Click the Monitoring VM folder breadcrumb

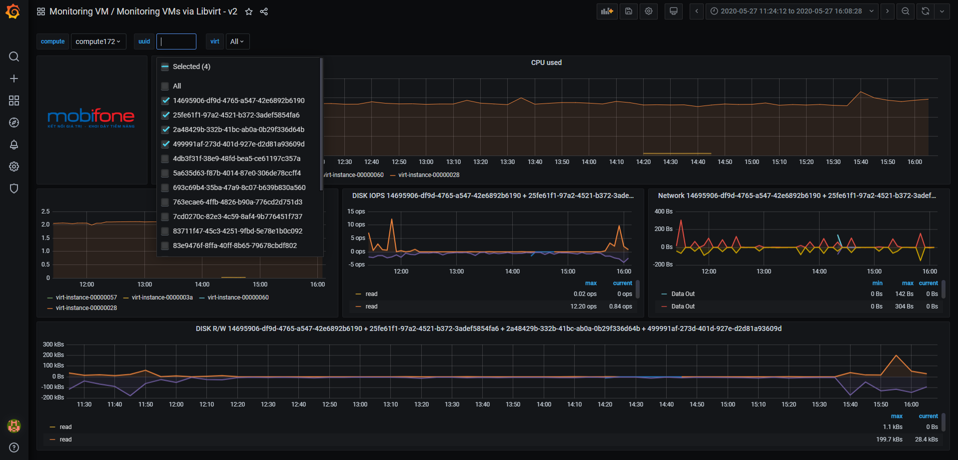click(78, 11)
